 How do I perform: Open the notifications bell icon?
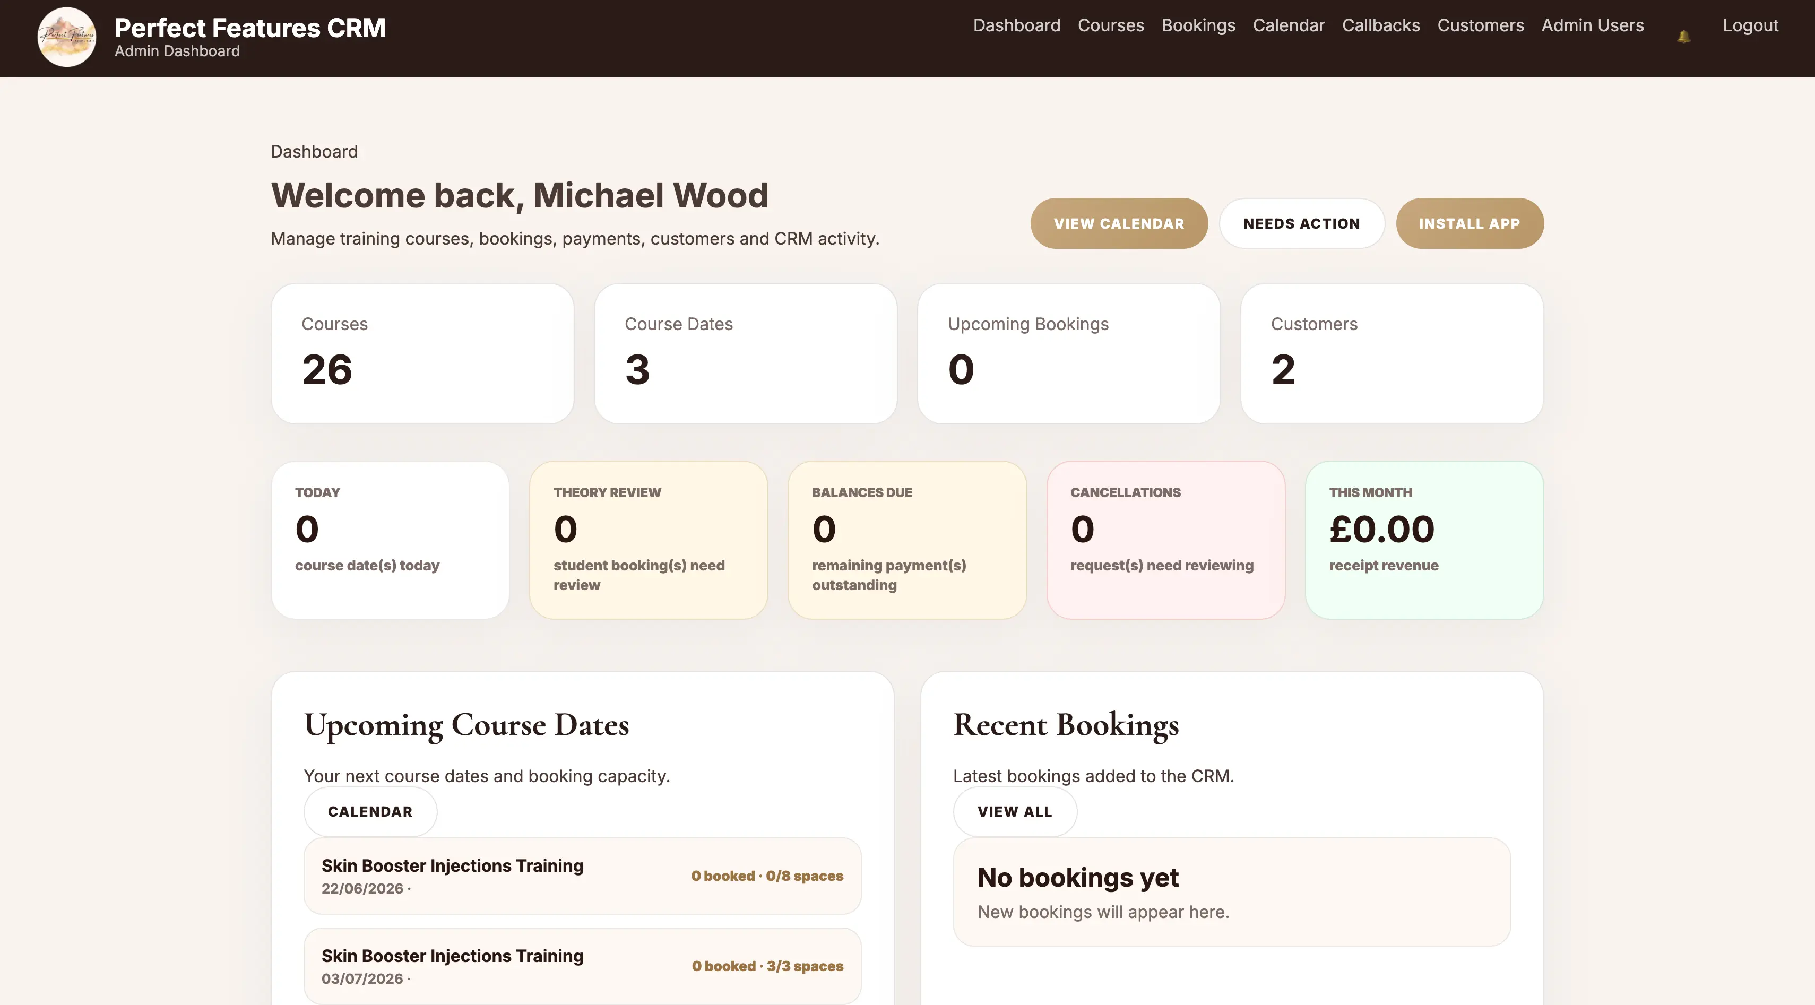pyautogui.click(x=1684, y=37)
